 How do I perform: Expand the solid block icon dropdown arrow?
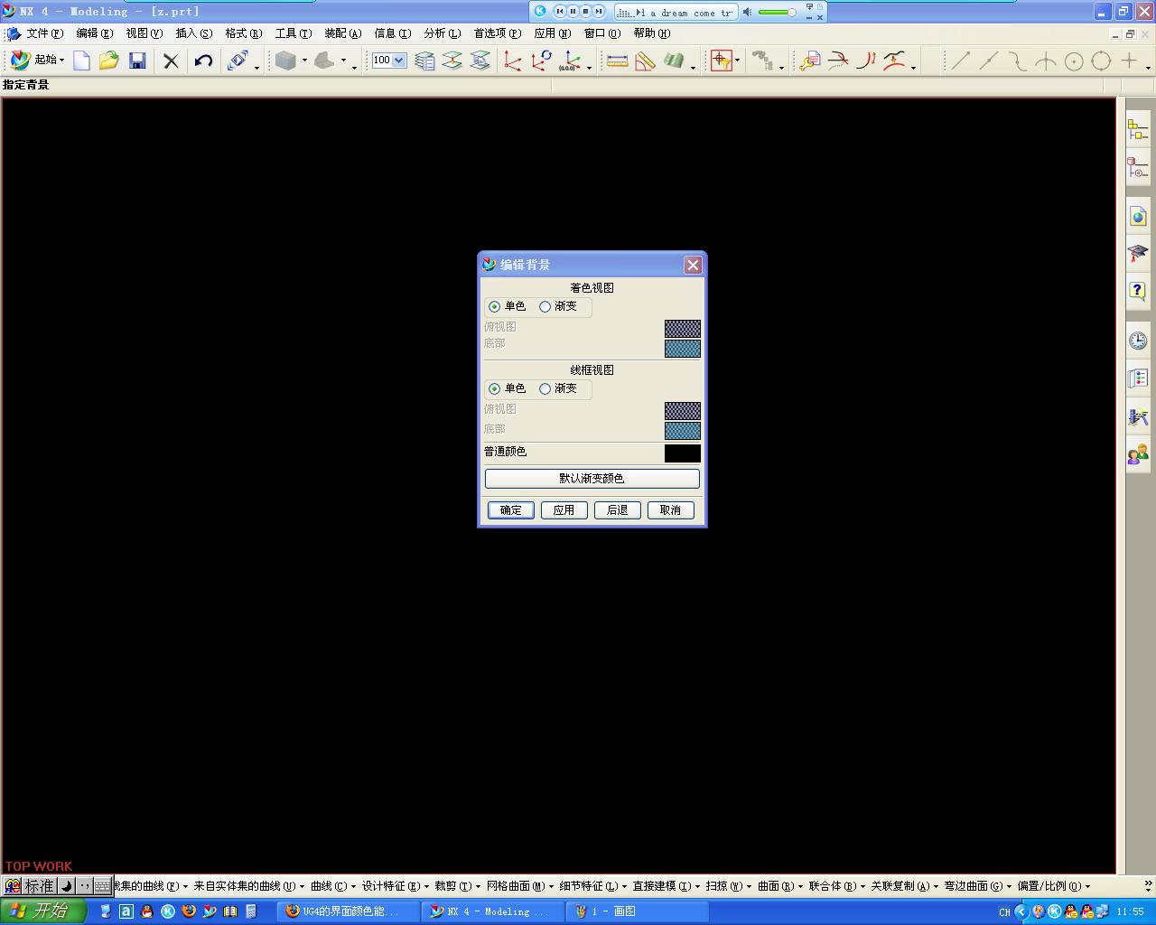(x=304, y=61)
